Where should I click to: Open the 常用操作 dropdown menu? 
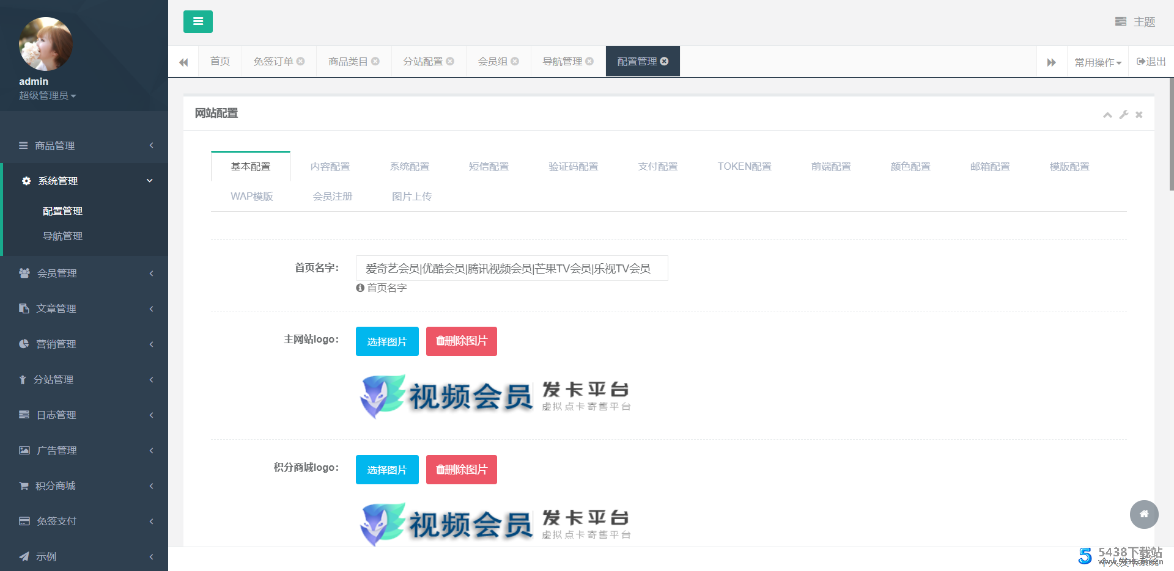pyautogui.click(x=1098, y=62)
